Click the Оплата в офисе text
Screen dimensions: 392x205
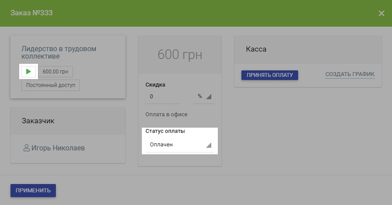coord(166,115)
